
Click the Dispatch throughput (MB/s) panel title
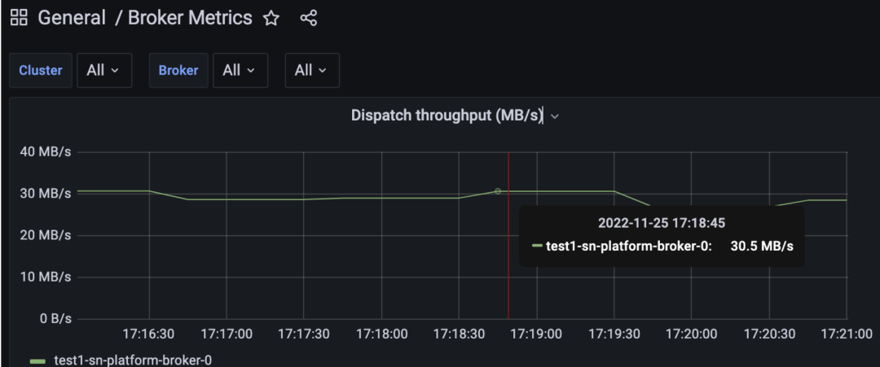(x=447, y=116)
